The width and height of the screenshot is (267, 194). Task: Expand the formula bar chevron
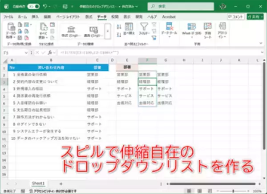[263, 52]
